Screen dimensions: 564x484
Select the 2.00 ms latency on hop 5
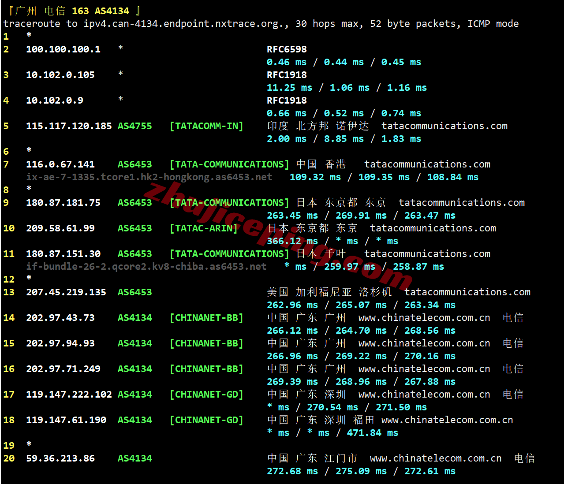pyautogui.click(x=287, y=139)
